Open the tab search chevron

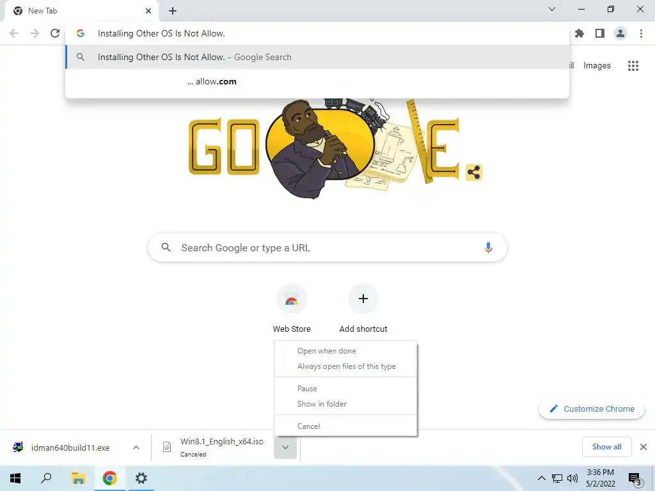552,9
